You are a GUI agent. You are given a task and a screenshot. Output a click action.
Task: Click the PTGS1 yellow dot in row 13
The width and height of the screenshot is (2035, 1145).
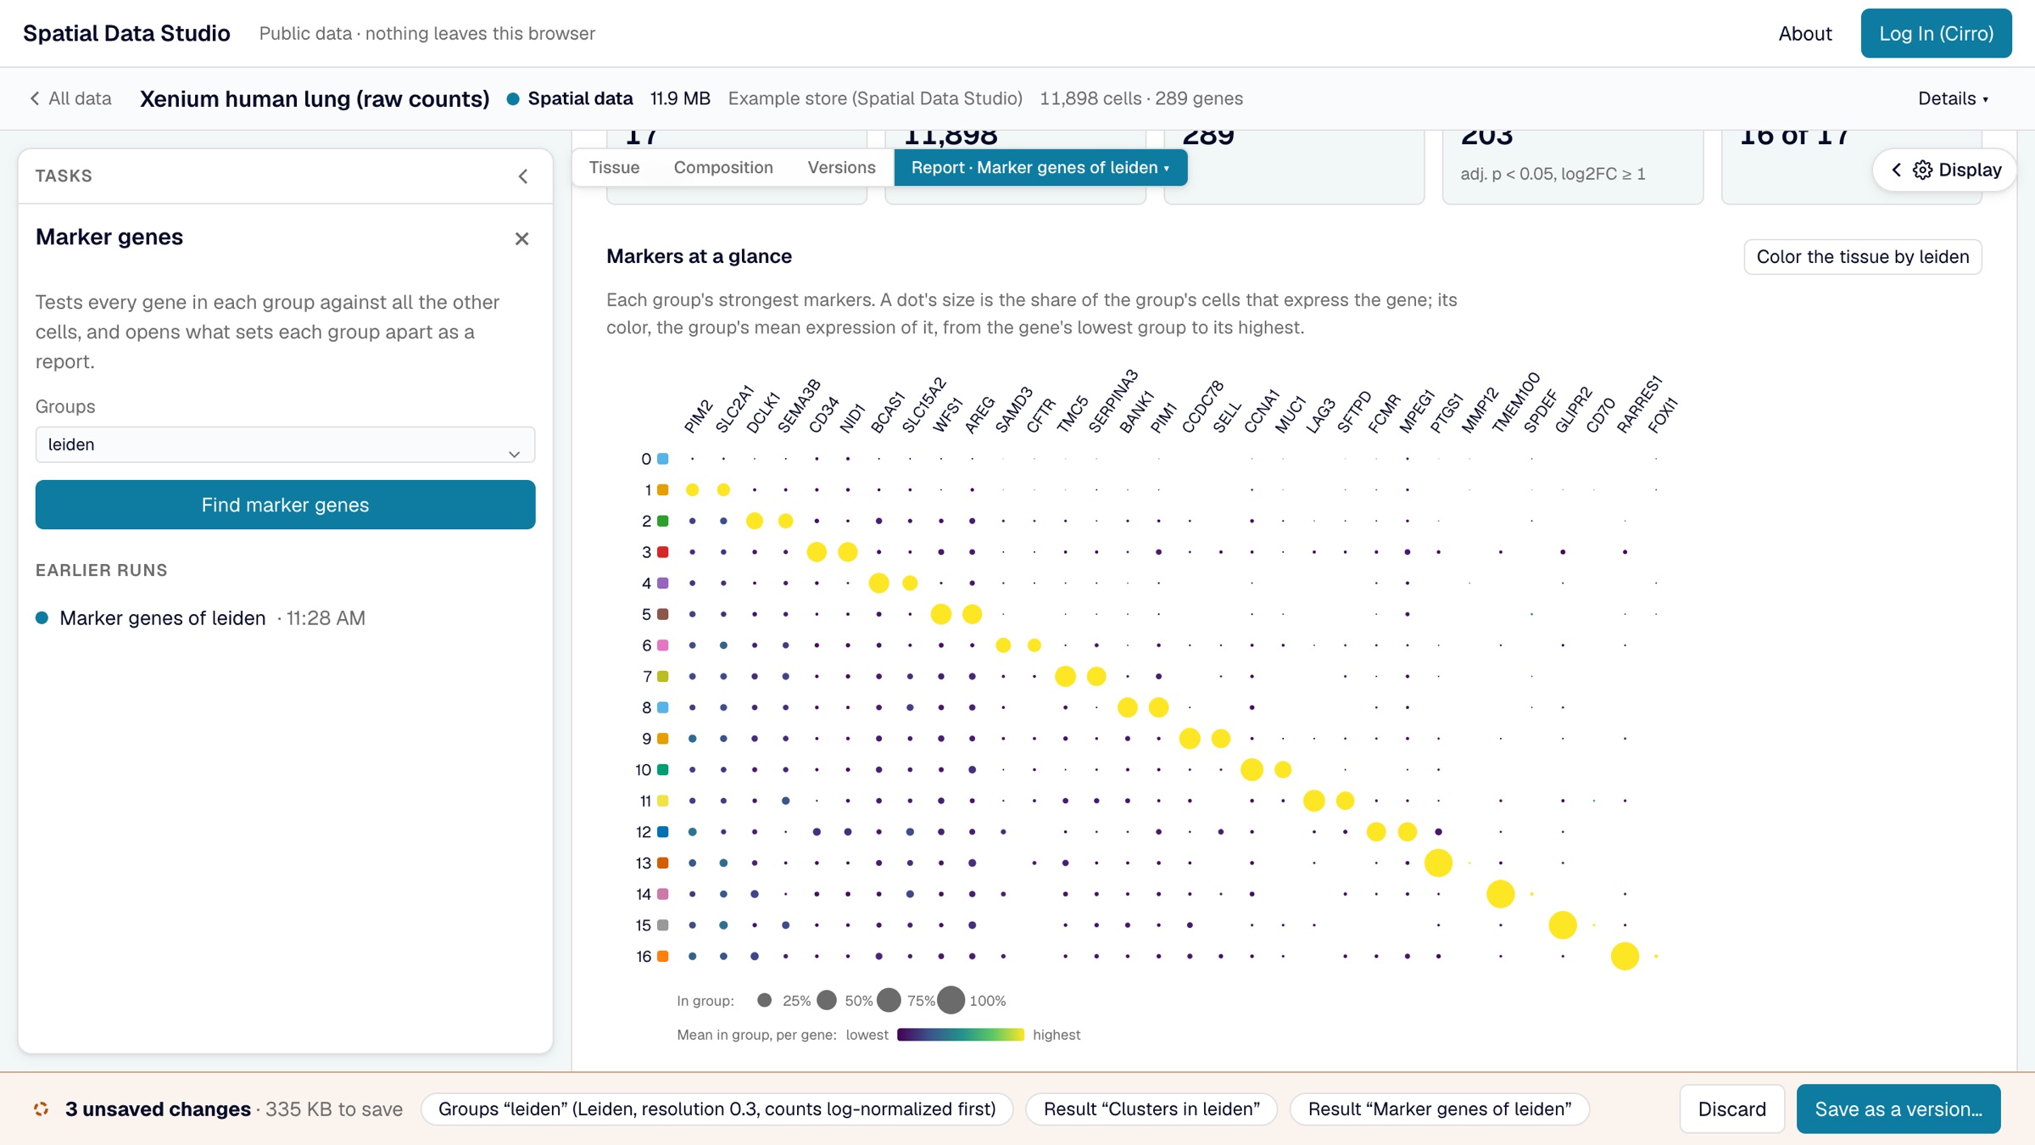[x=1438, y=863]
